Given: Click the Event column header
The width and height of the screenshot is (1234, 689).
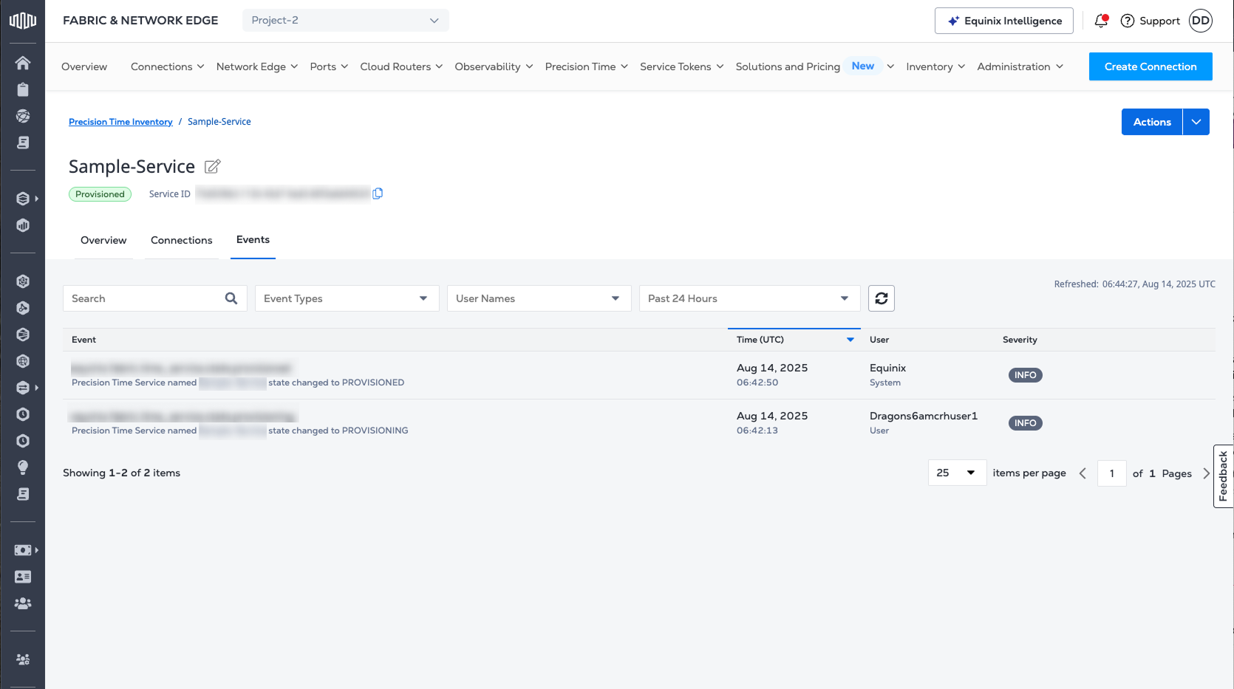Looking at the screenshot, I should 83,340.
